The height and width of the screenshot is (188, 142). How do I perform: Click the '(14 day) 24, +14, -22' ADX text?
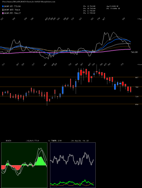(80, 141)
